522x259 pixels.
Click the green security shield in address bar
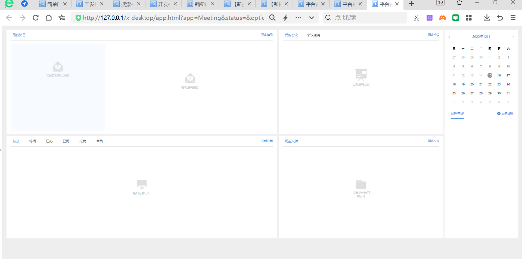78,18
